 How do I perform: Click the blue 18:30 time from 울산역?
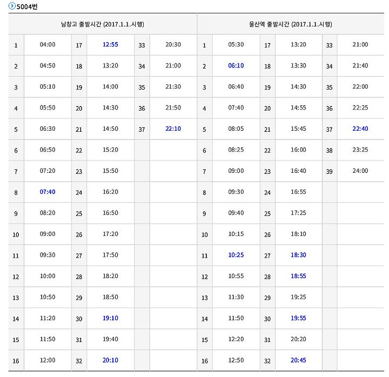(298, 255)
